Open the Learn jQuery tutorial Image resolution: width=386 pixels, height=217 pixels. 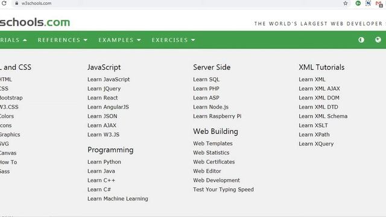104,89
